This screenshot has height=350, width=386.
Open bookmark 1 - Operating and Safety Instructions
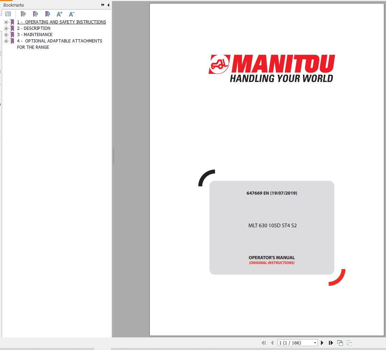point(62,22)
